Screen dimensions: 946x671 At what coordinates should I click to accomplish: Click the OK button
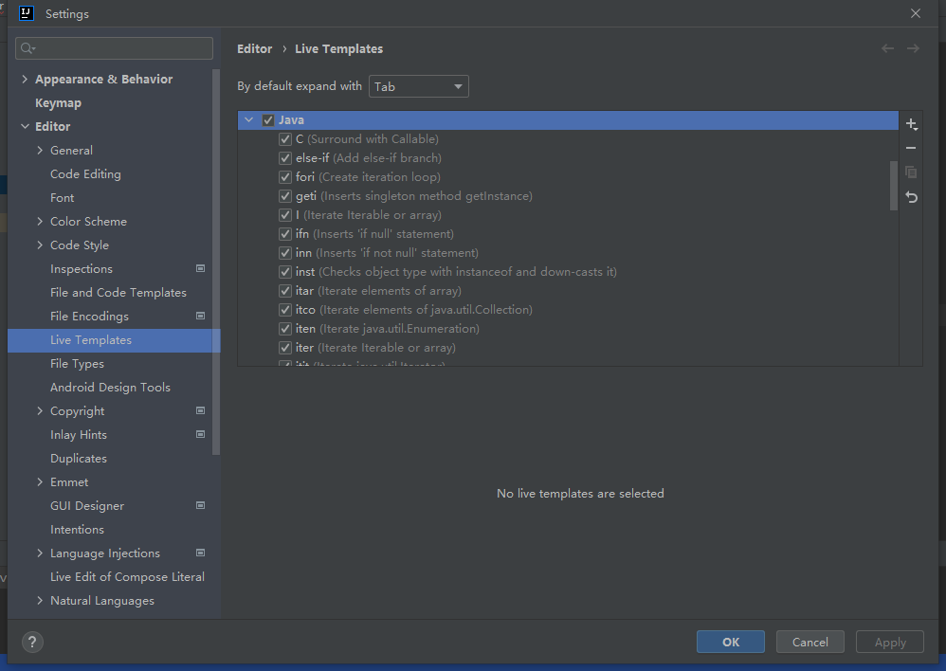(731, 642)
